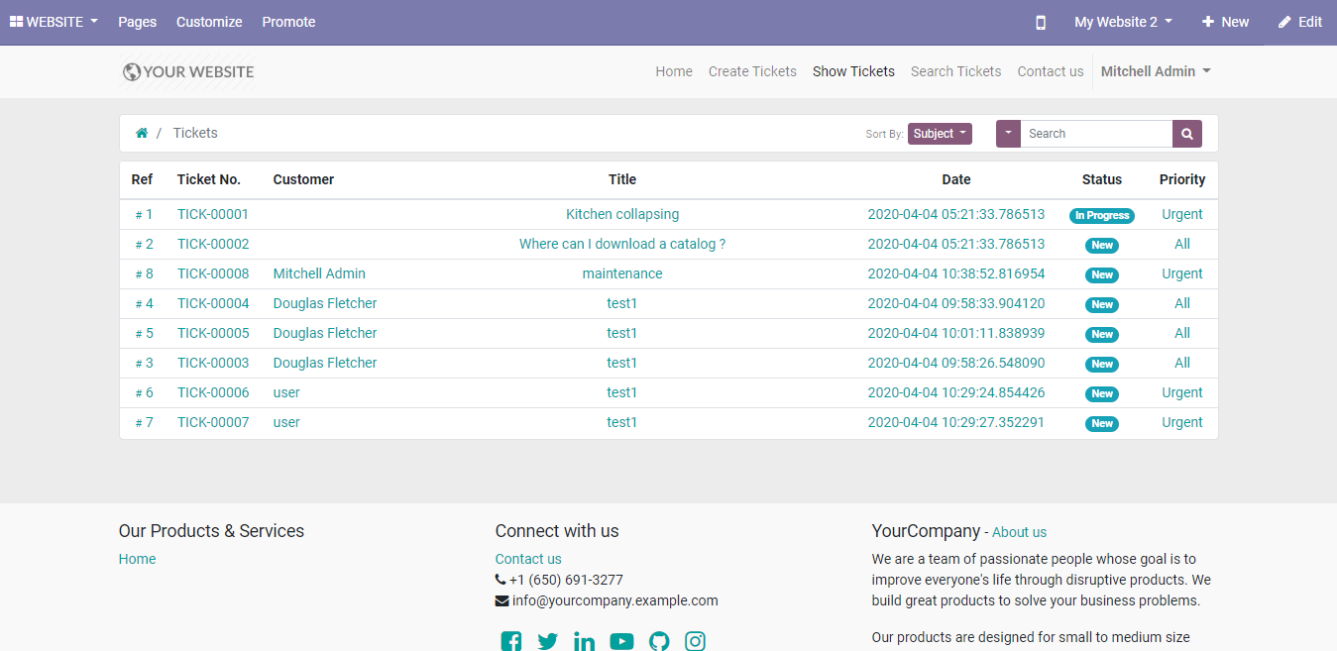This screenshot has height=651, width=1337.
Task: Open the Mitchell Admin user dropdown
Action: pos(1156,71)
